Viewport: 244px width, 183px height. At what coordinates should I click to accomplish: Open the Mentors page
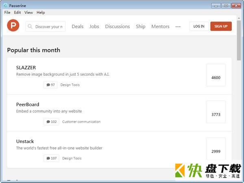[x=160, y=26]
